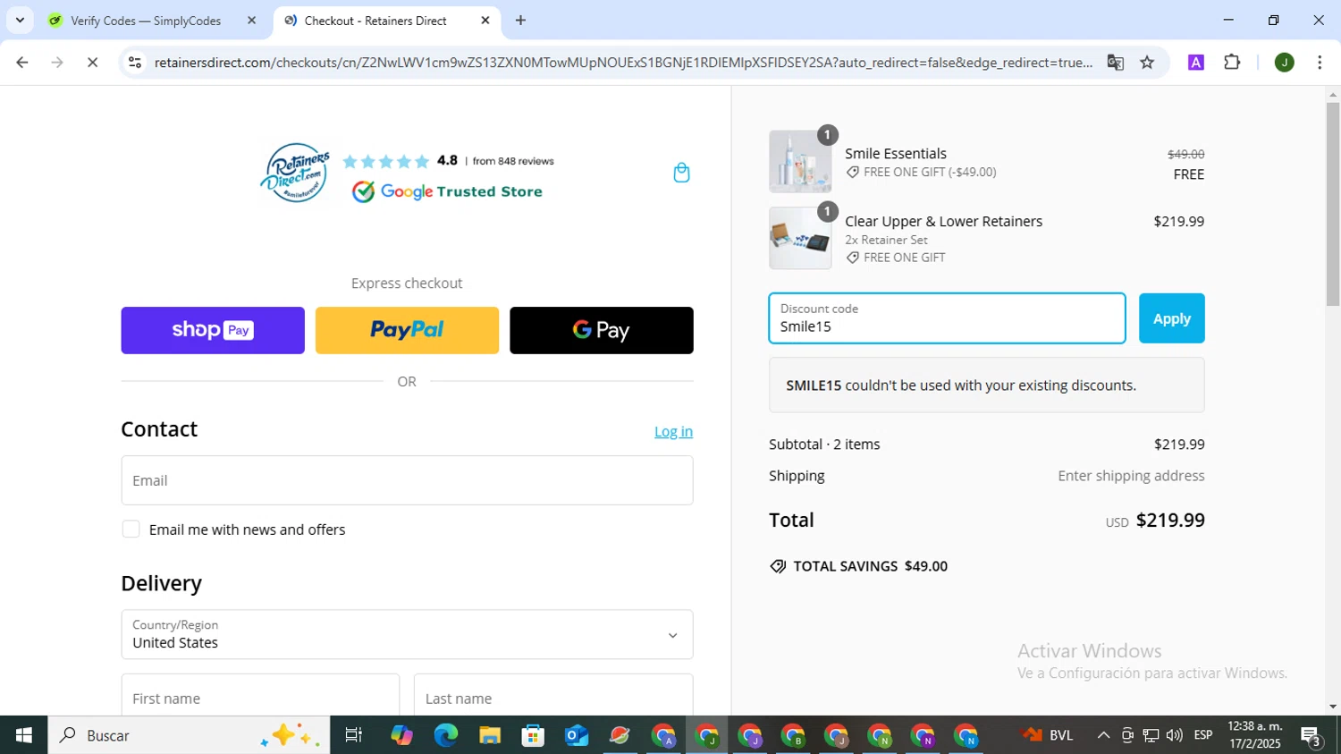Open the network icon in system tray
The height and width of the screenshot is (754, 1341).
coord(1151,735)
